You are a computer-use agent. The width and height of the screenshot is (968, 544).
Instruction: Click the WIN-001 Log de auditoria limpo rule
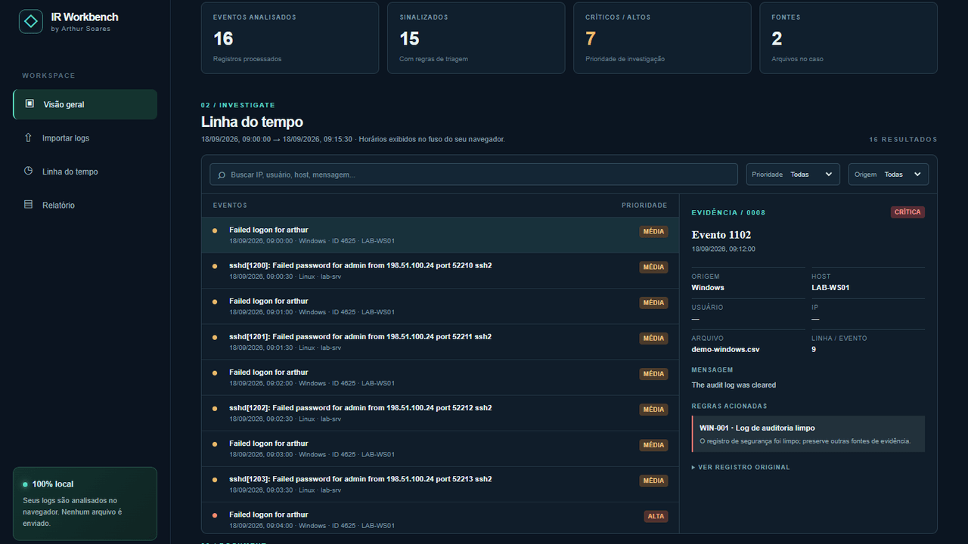pyautogui.click(x=808, y=434)
